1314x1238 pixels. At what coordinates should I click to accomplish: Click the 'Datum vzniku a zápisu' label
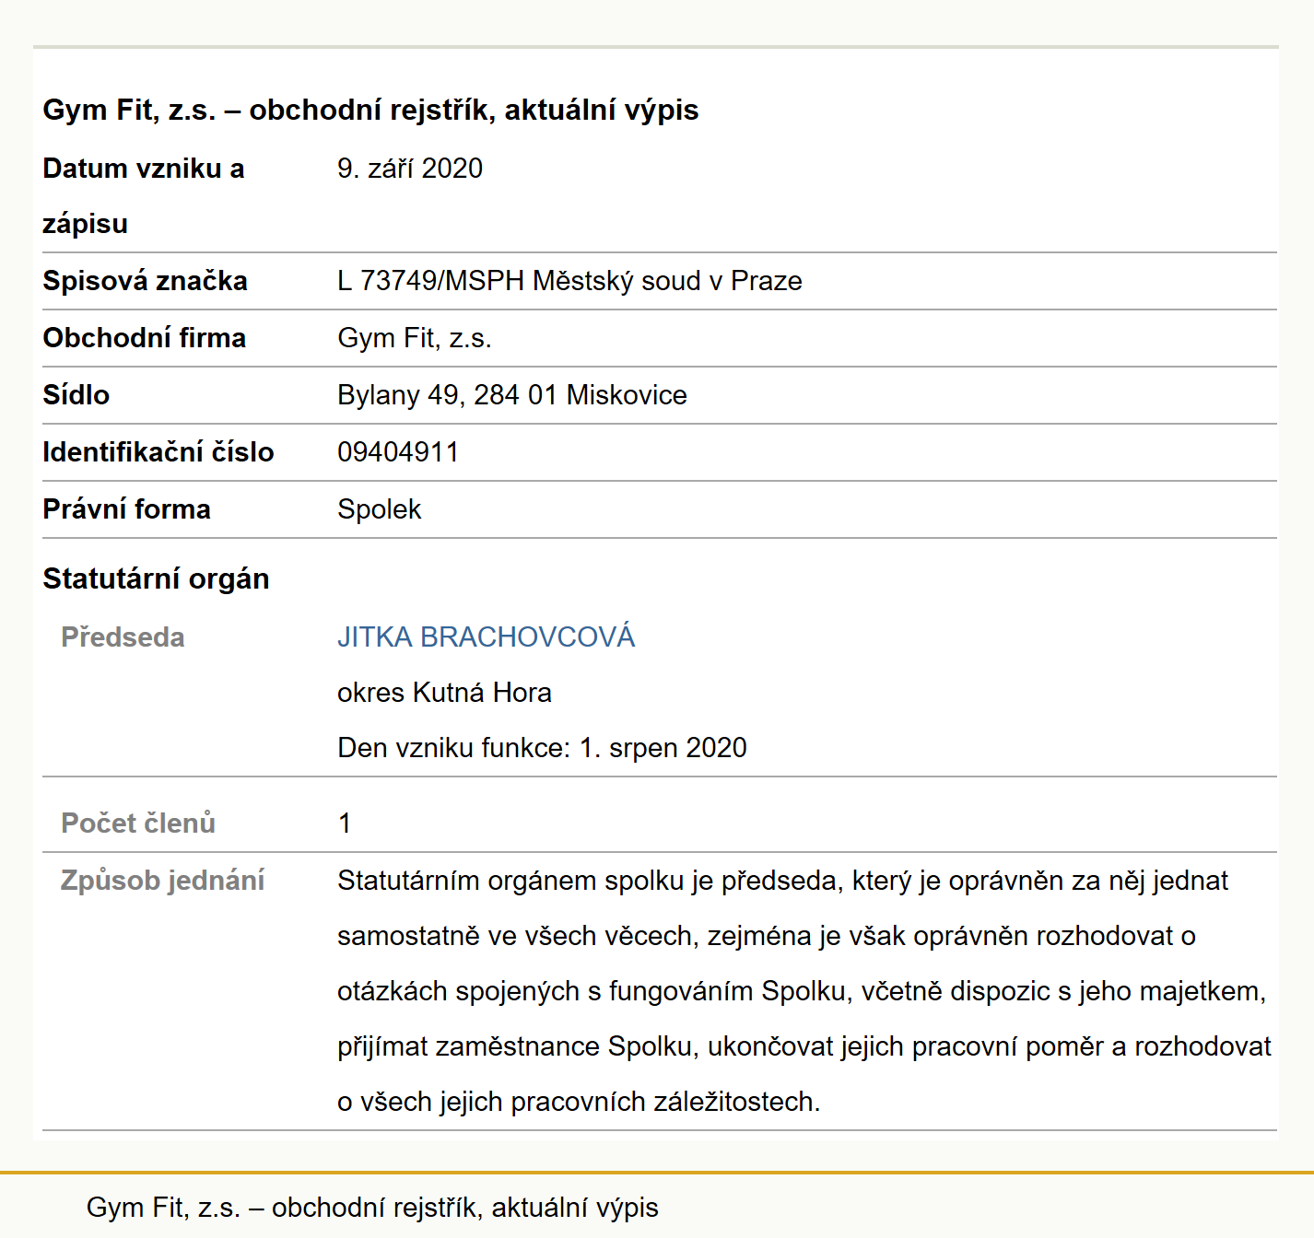[144, 196]
